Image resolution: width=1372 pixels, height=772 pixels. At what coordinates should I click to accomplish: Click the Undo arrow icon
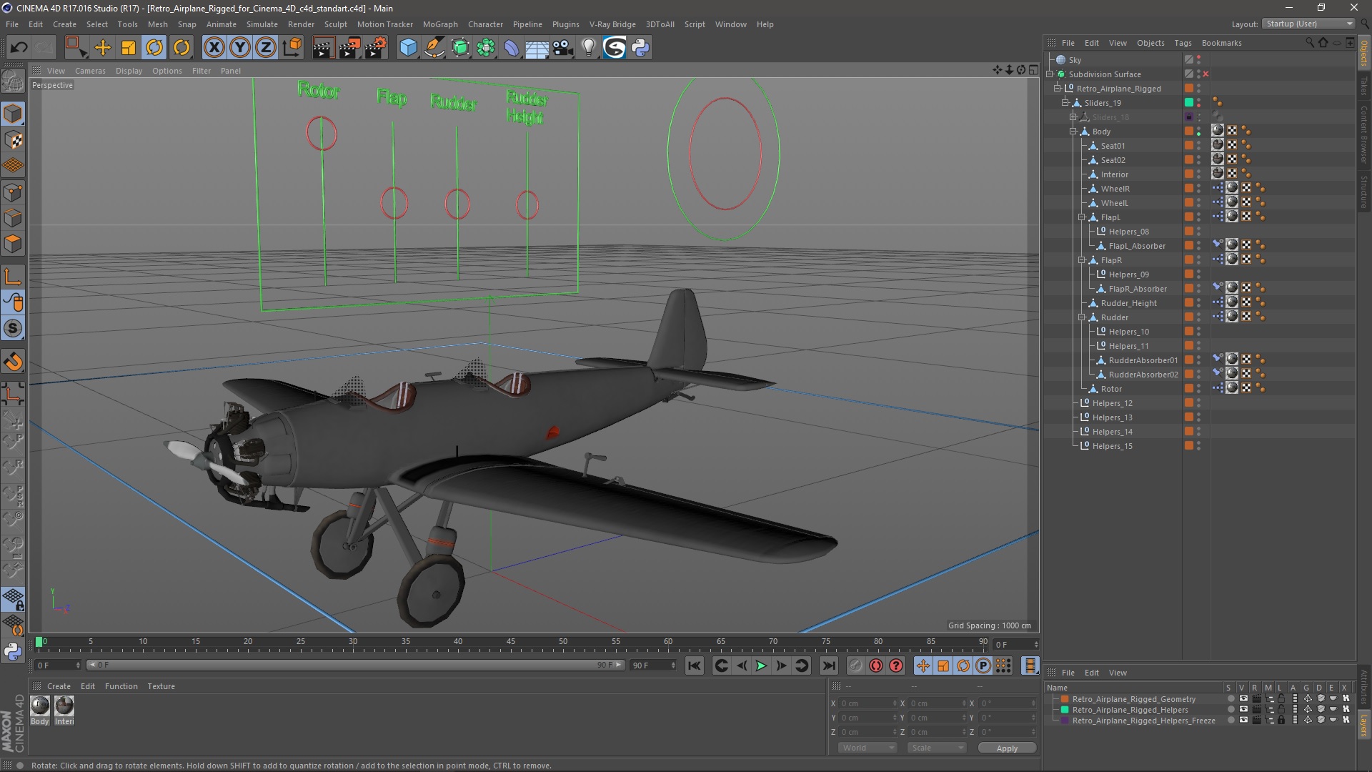19,48
